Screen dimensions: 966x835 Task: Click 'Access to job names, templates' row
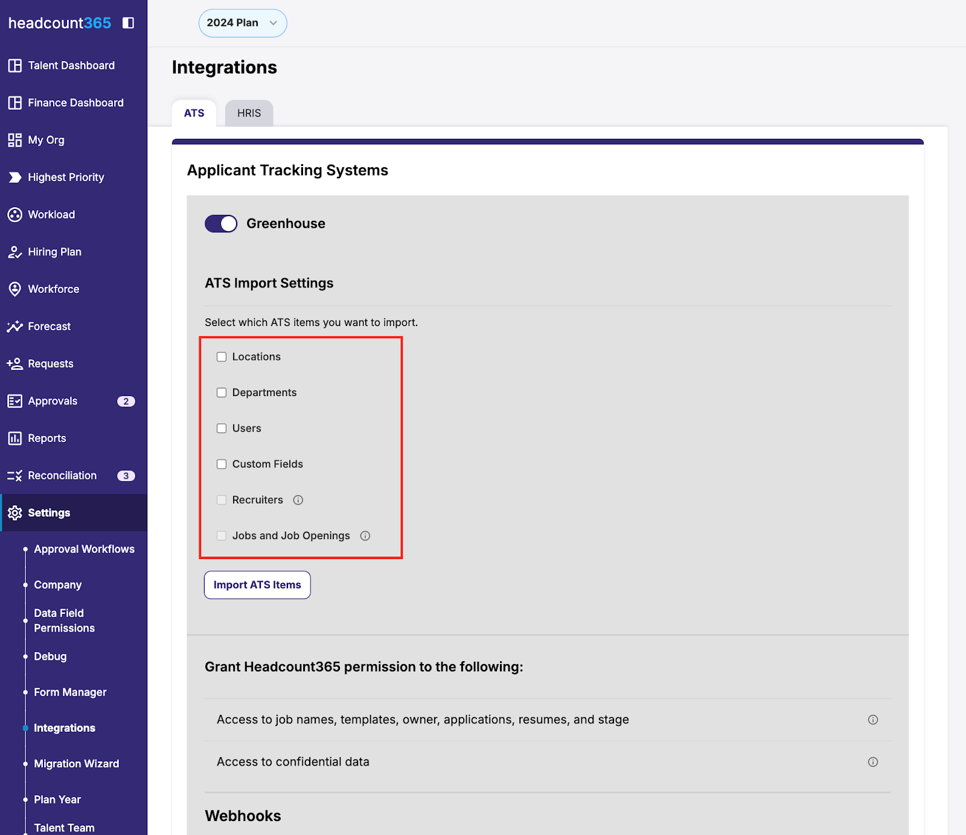click(x=548, y=720)
